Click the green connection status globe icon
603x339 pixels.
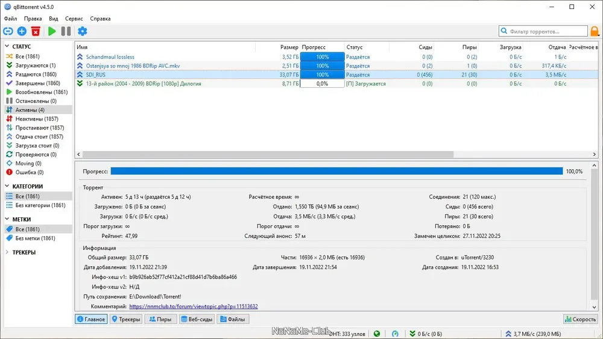pos(377,334)
